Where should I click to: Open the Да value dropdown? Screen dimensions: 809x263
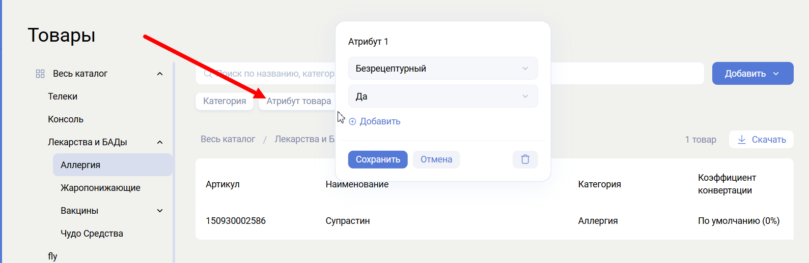point(442,96)
